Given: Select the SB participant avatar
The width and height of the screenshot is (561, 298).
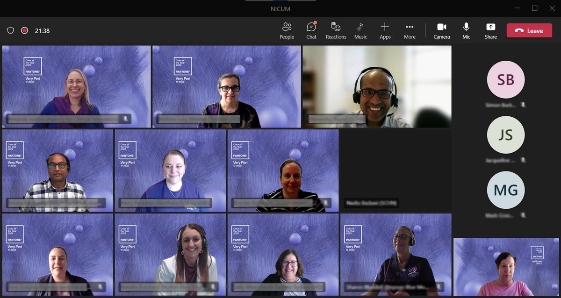Looking at the screenshot, I should point(506,80).
